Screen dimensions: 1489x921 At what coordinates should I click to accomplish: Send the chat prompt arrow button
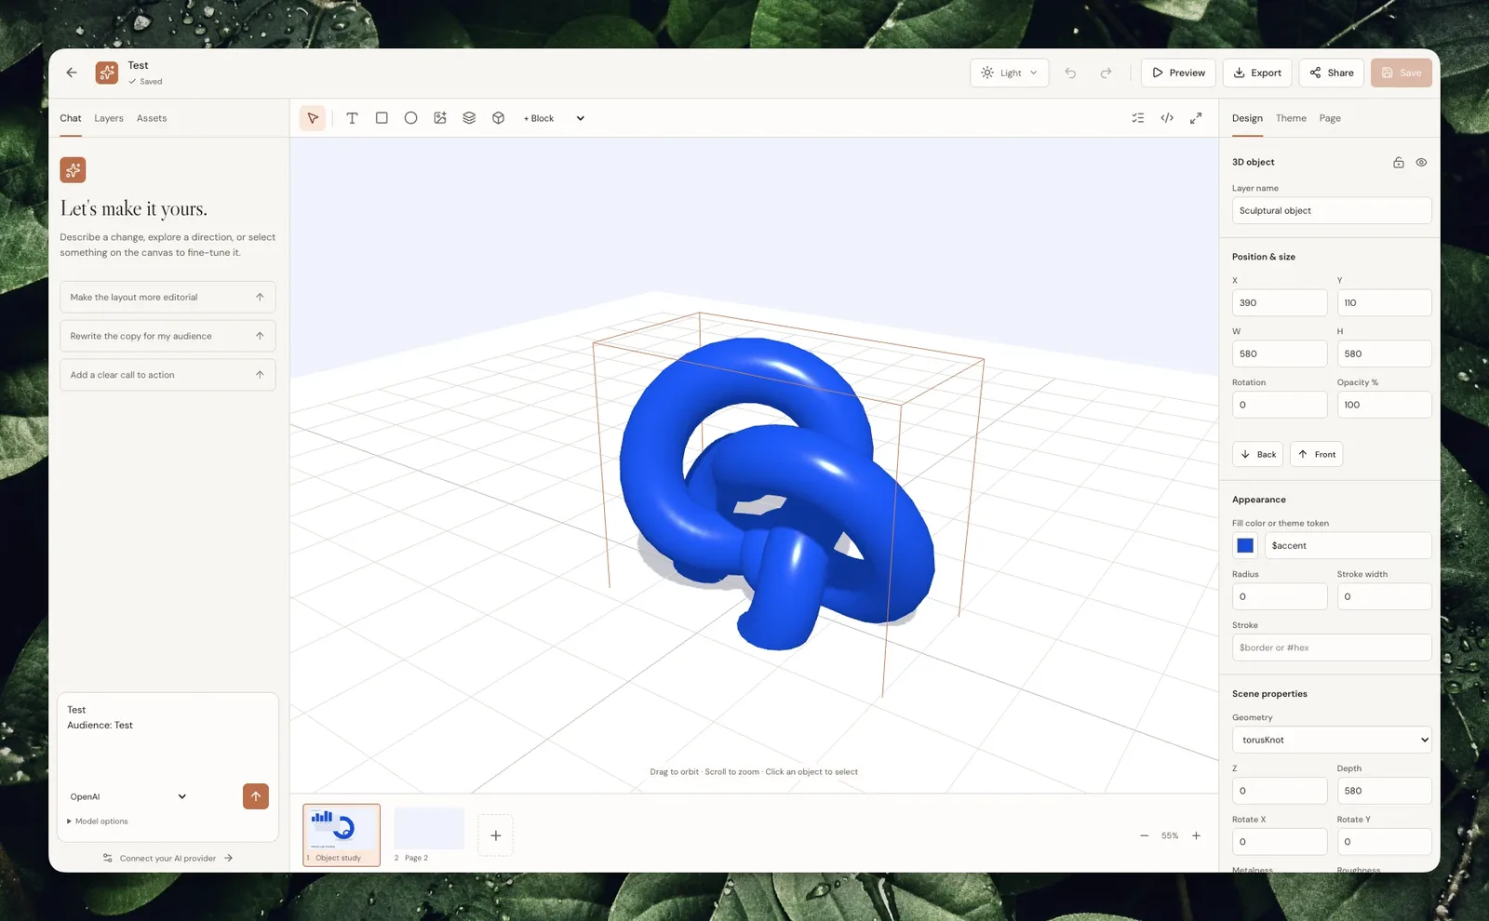coord(256,796)
